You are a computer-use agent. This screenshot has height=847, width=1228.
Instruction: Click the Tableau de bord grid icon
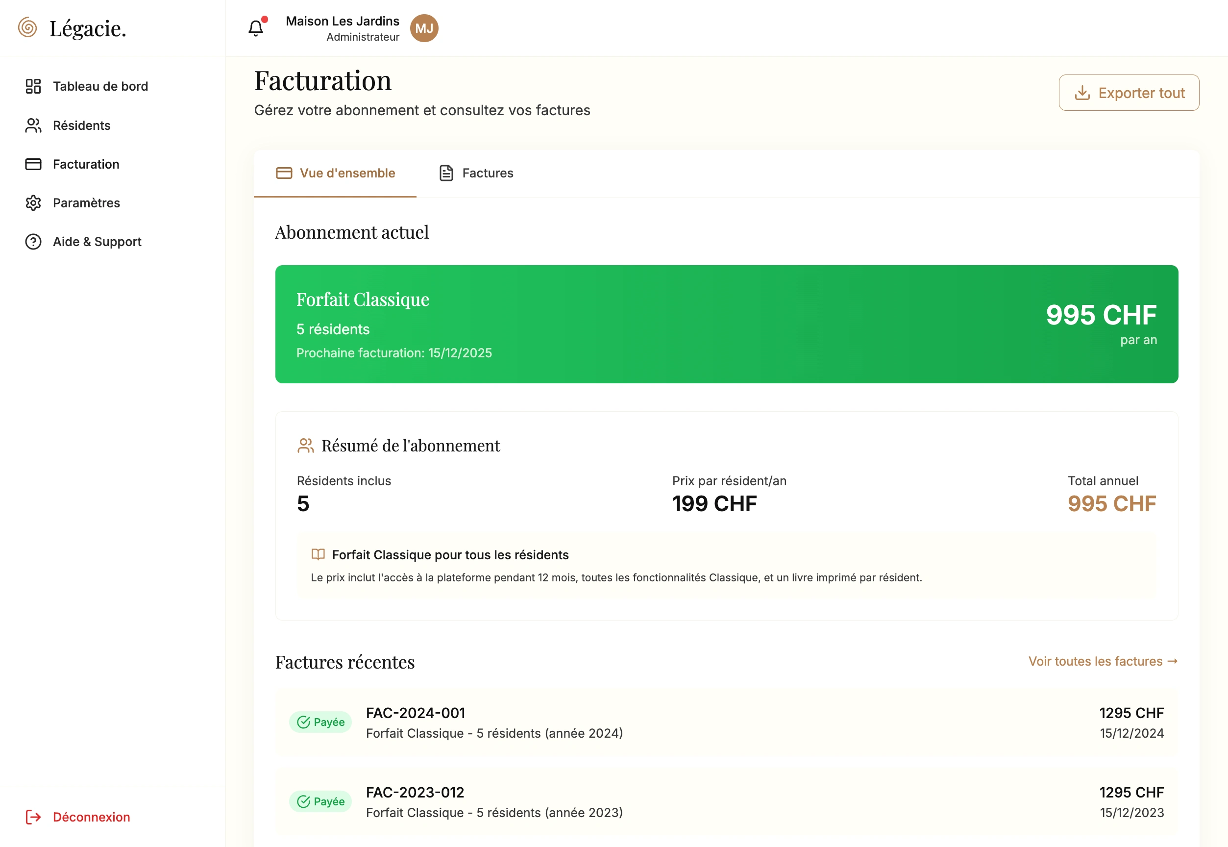coord(33,86)
